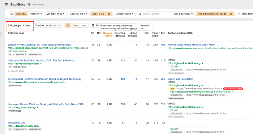Open the Best links chain icon filter
This screenshot has width=253, height=134.
(x=48, y=14)
